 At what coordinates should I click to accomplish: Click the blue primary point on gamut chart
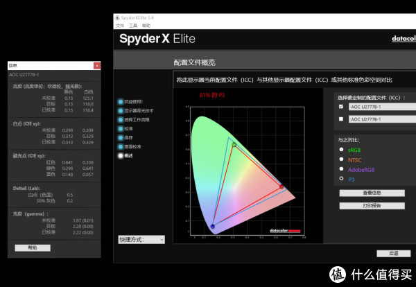[x=213, y=226]
